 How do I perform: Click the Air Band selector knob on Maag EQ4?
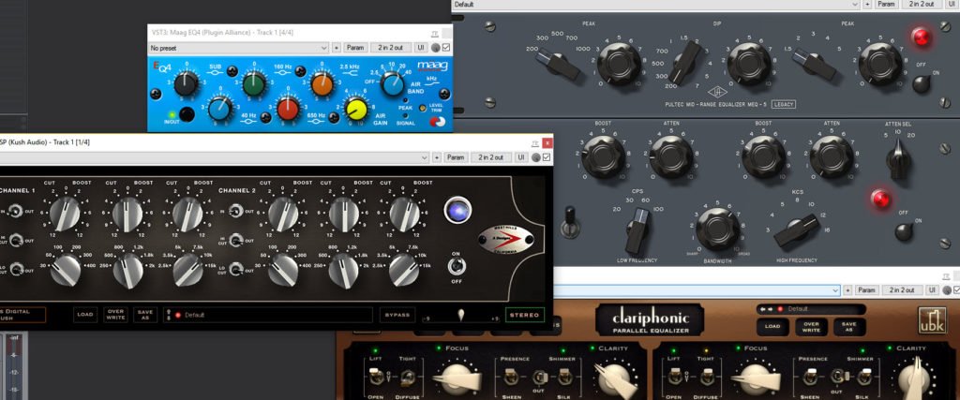coord(393,83)
